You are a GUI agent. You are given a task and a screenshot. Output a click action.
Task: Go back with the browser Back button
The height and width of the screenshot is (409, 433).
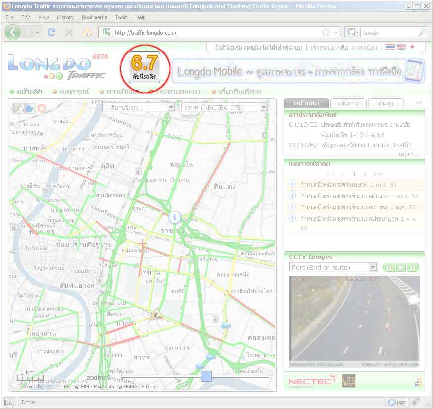click(x=13, y=32)
